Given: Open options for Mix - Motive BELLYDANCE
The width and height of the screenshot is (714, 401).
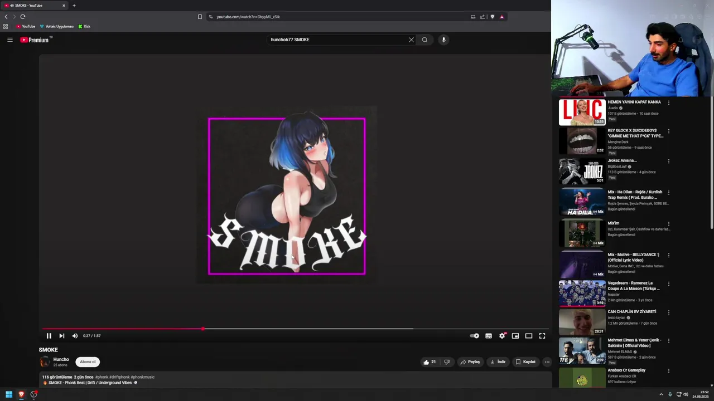Looking at the screenshot, I should [x=669, y=255].
